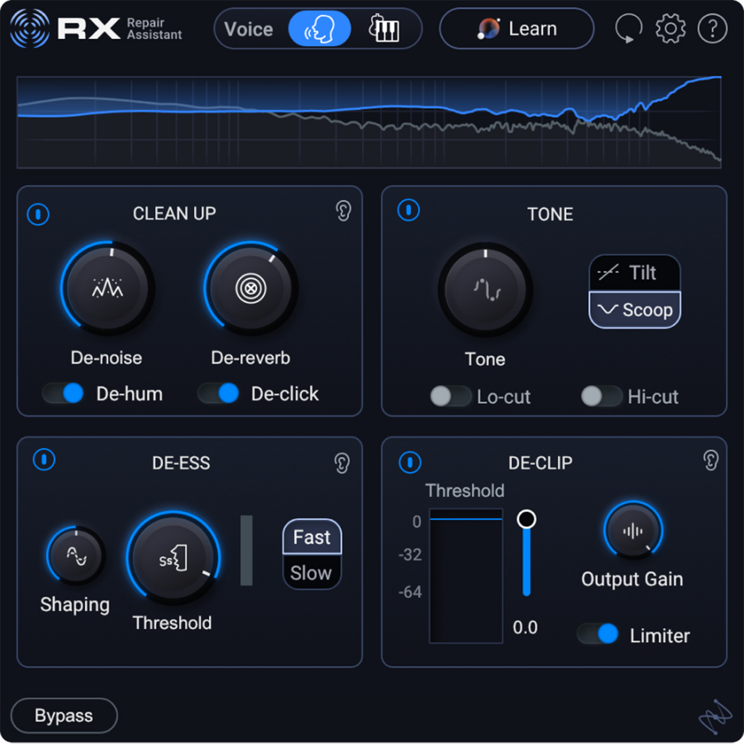Click the De-clip threshold slider handle
The image size is (744, 744).
click(x=526, y=519)
